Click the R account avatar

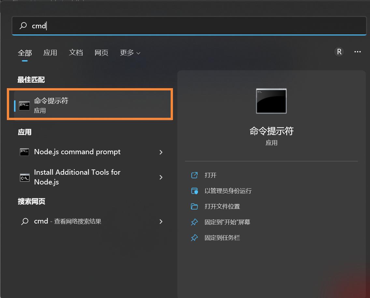339,52
